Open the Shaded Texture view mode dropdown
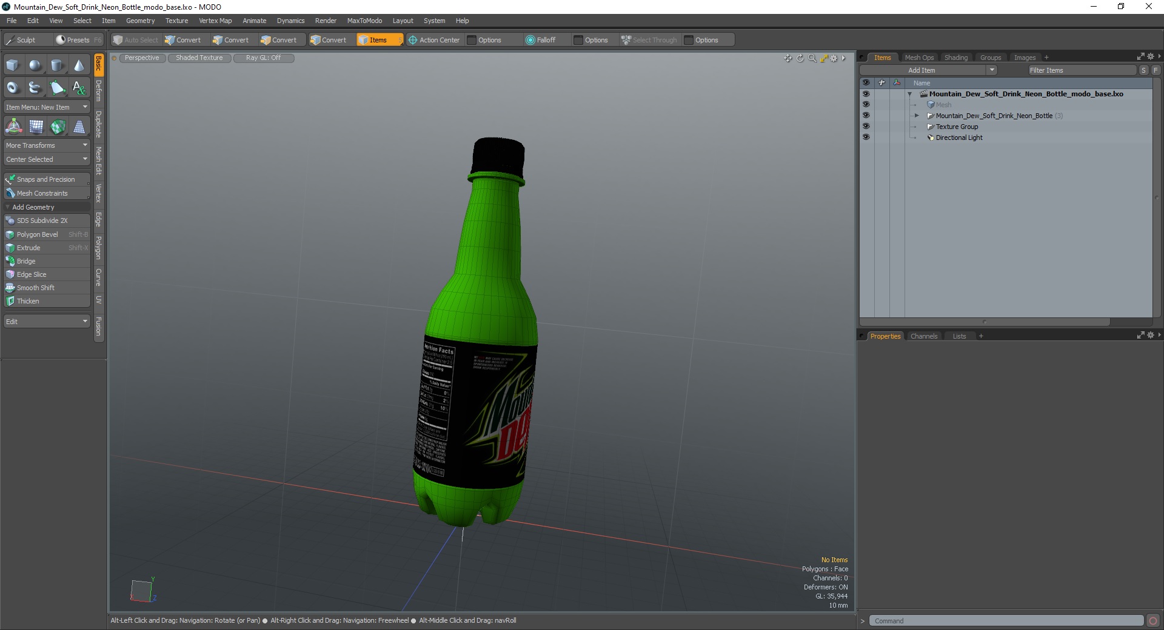The image size is (1164, 630). pos(199,58)
